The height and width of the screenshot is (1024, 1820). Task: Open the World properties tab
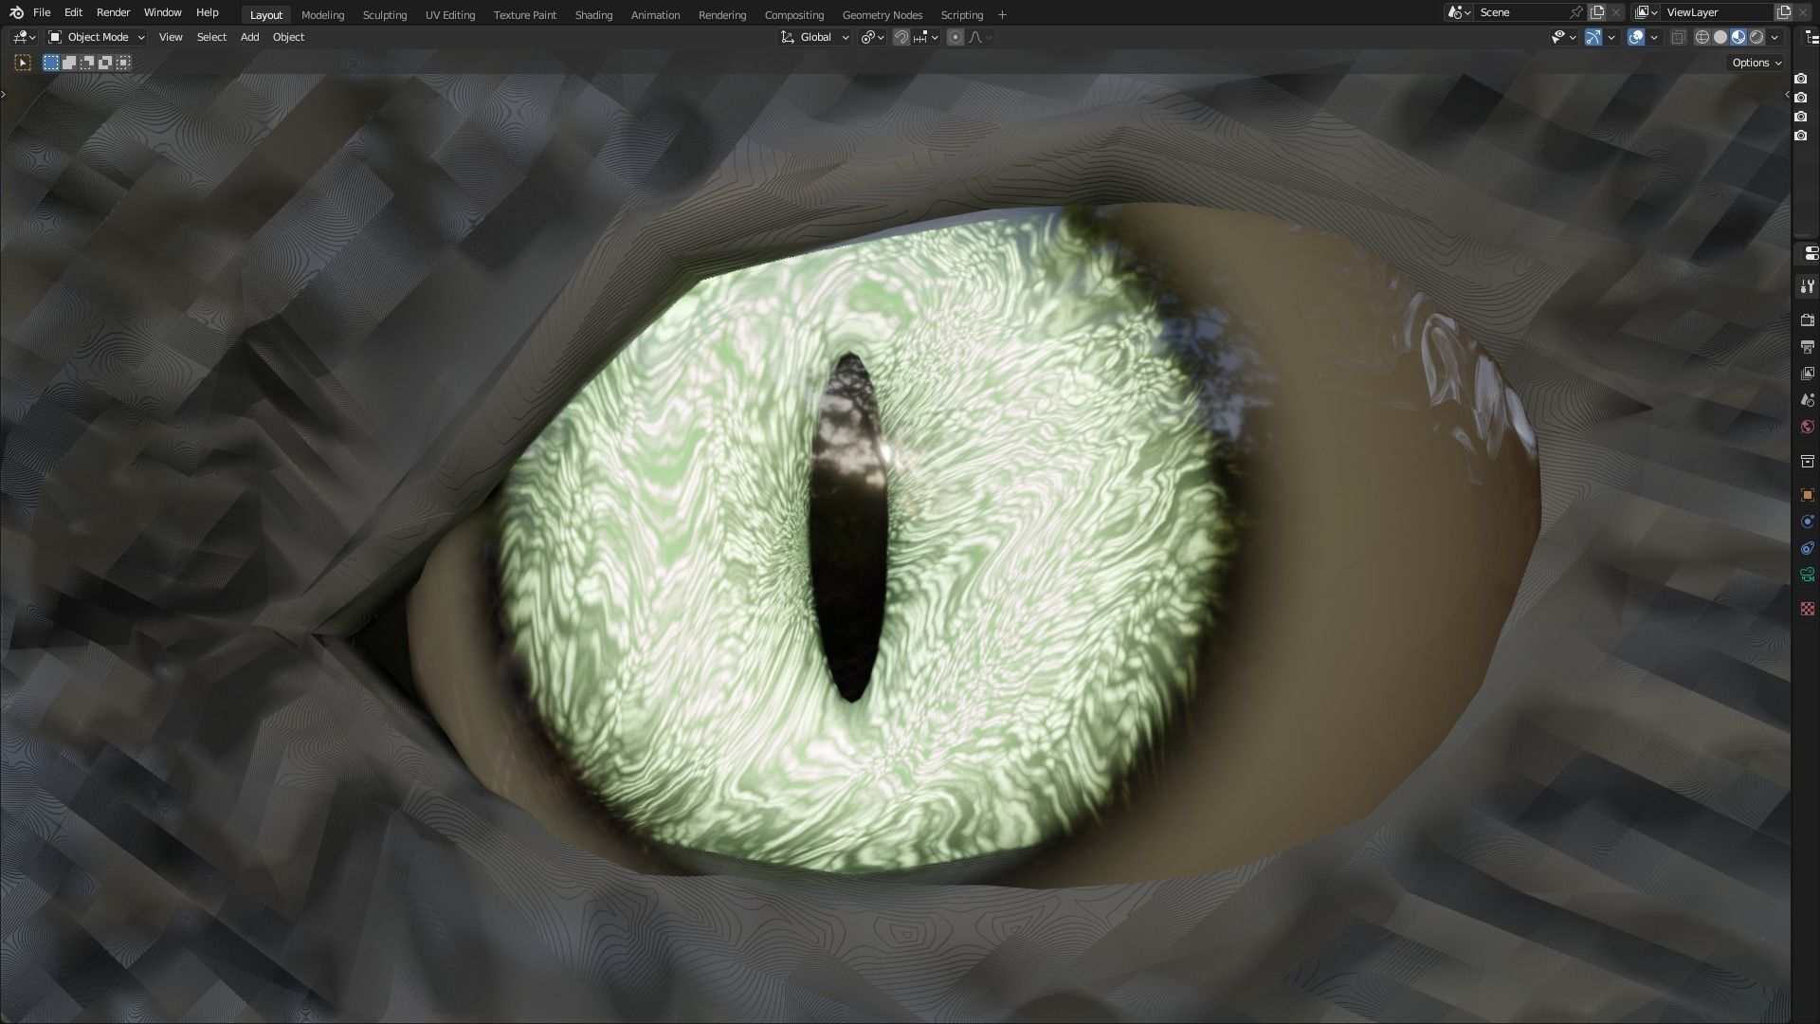click(1808, 427)
